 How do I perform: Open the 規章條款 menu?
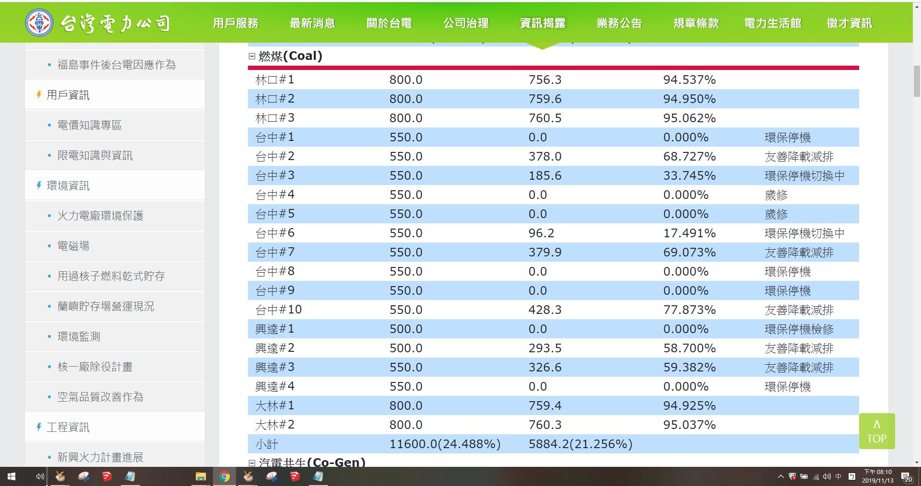[696, 23]
